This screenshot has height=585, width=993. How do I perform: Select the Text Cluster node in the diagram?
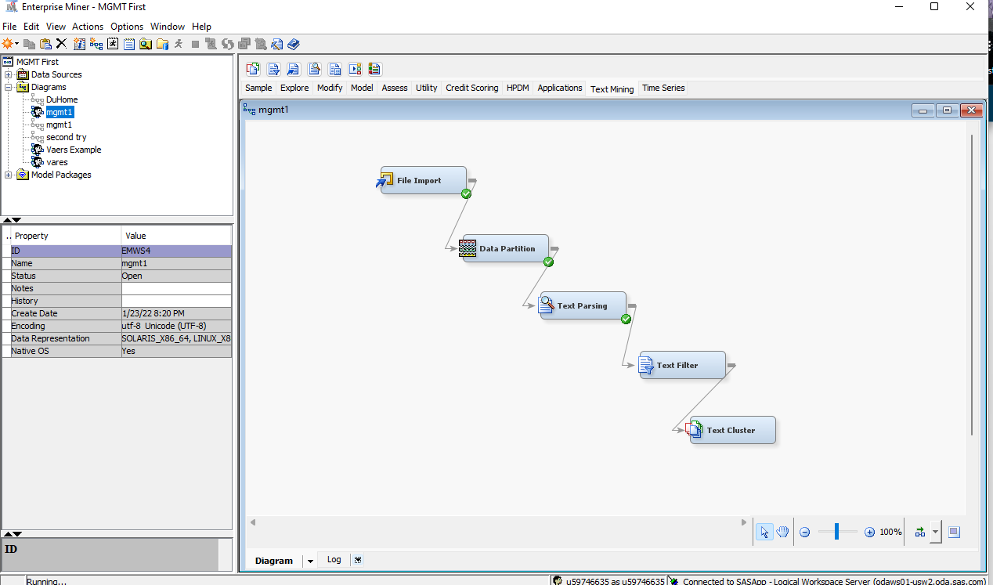click(x=731, y=429)
